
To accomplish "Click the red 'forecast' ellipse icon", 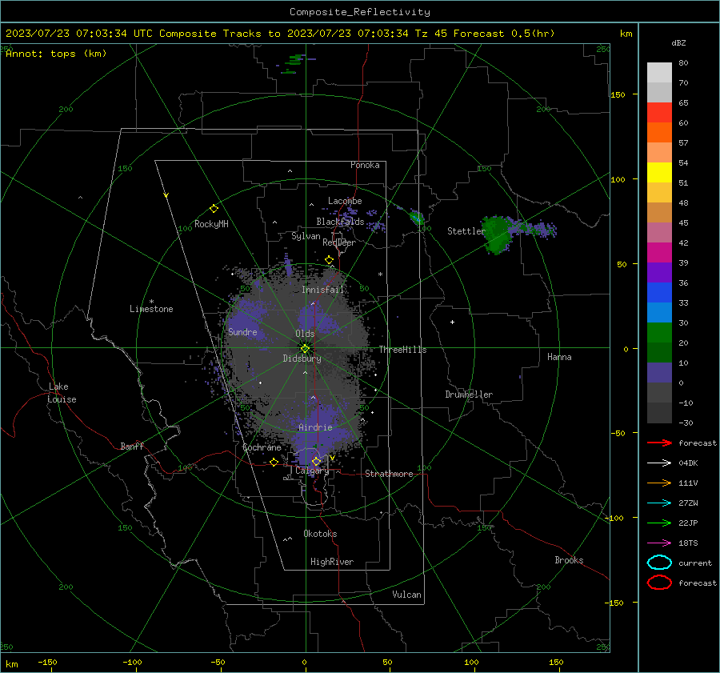I will (659, 583).
